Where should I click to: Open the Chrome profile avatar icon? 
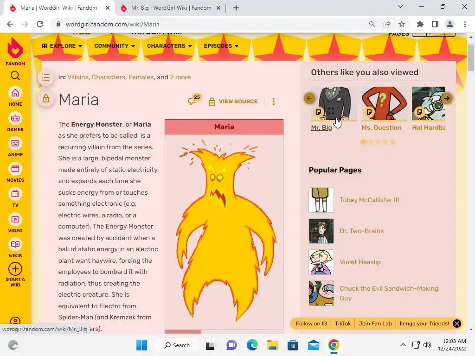click(450, 24)
